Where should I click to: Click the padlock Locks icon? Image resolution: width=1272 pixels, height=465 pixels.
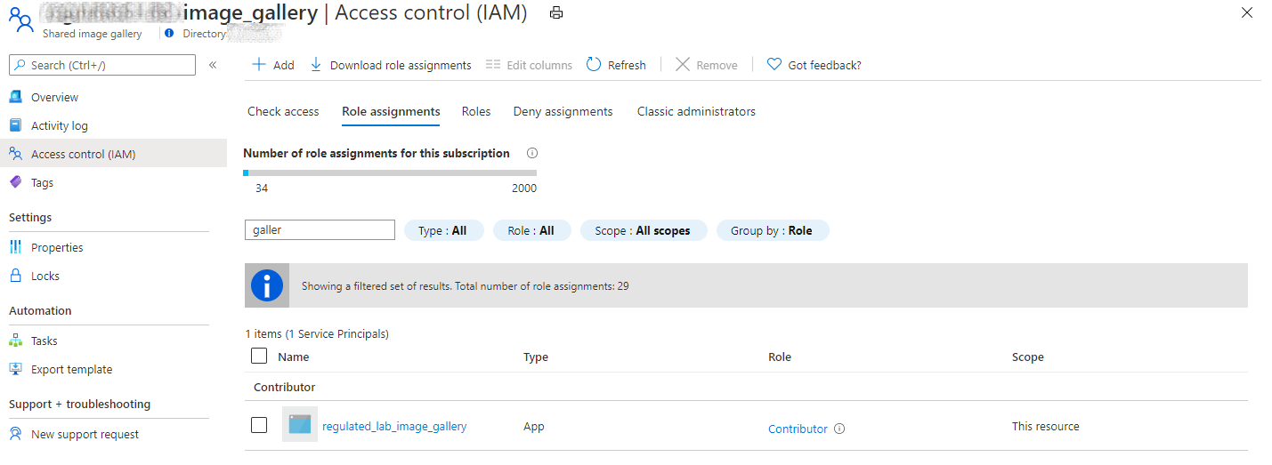click(x=15, y=276)
